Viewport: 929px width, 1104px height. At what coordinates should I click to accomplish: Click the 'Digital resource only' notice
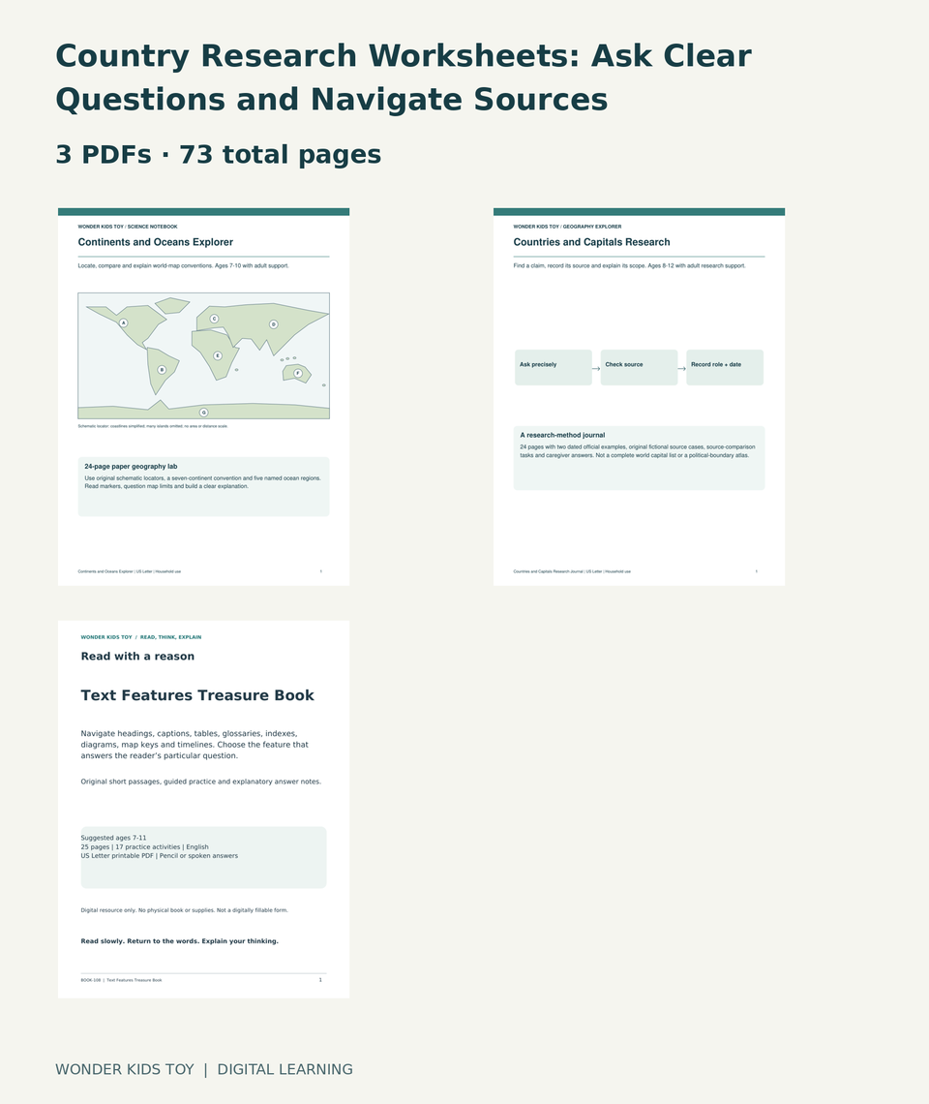tap(185, 910)
